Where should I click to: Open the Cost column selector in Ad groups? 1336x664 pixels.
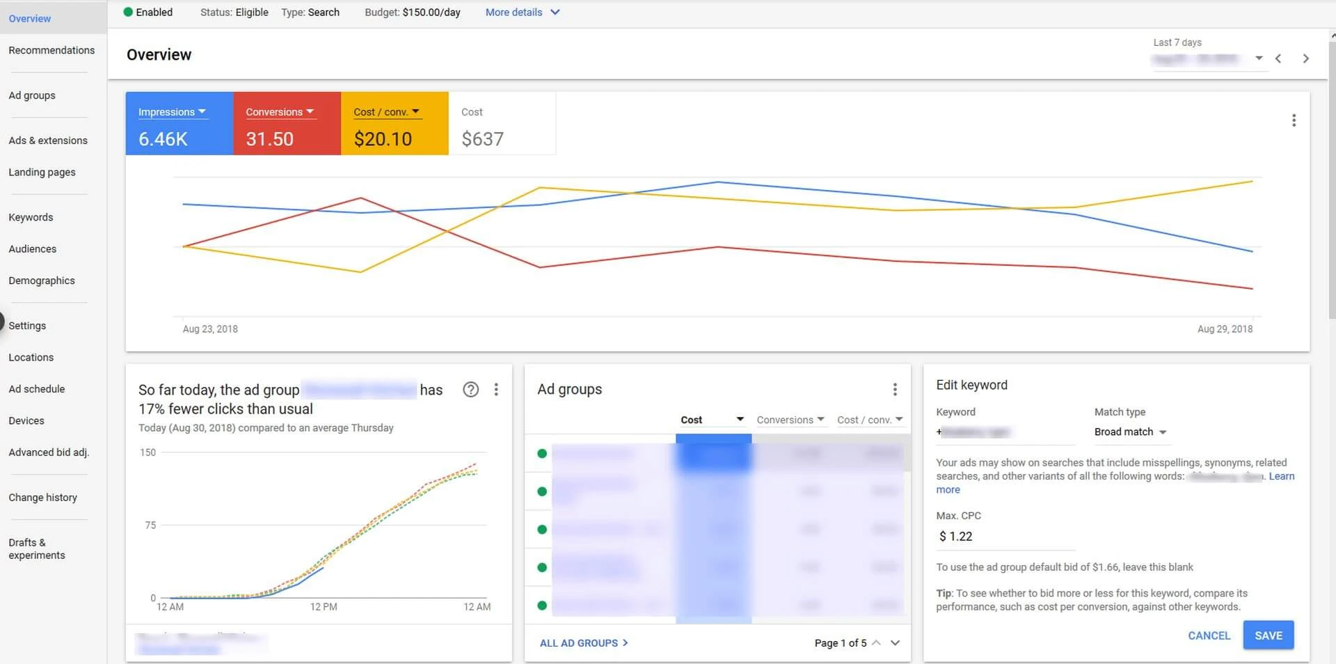(740, 419)
